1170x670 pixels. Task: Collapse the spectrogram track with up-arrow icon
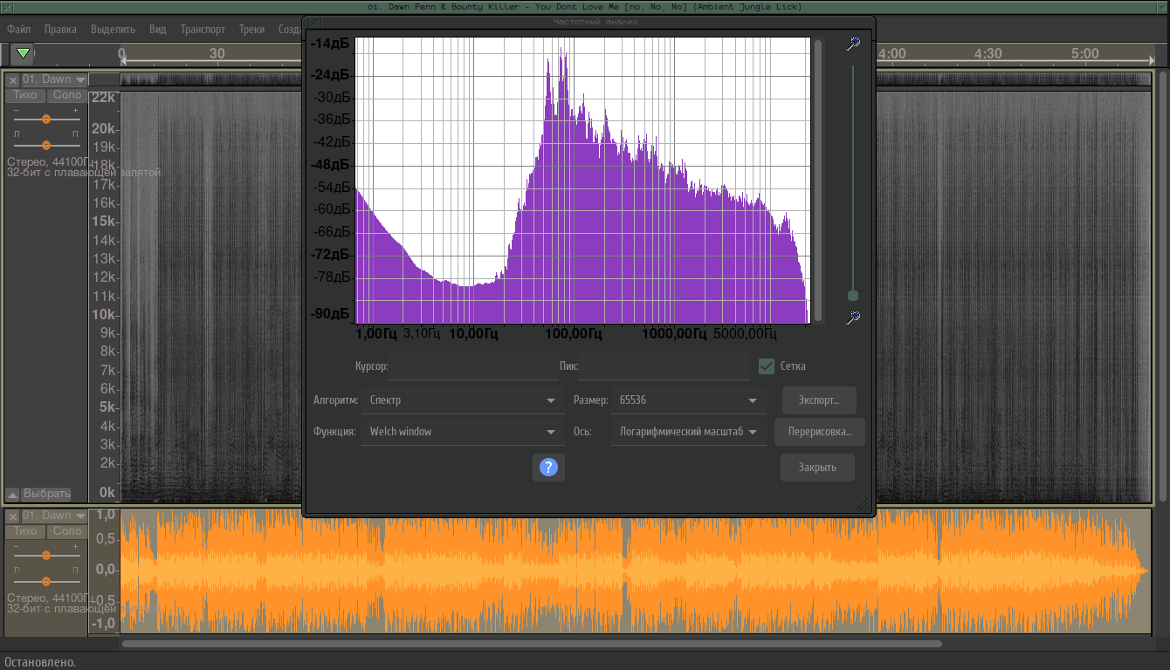[x=12, y=493]
